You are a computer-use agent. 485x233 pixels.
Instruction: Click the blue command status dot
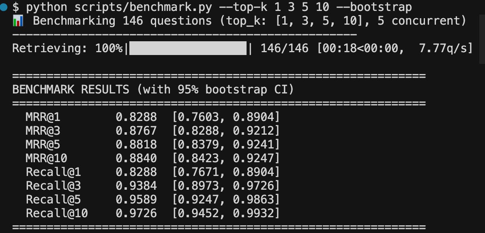click(4, 7)
